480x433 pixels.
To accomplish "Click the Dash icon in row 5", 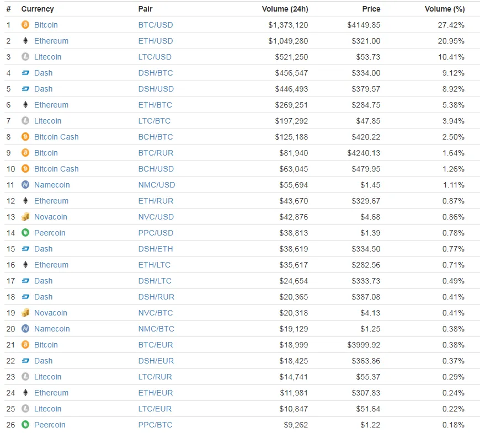I will pos(25,89).
